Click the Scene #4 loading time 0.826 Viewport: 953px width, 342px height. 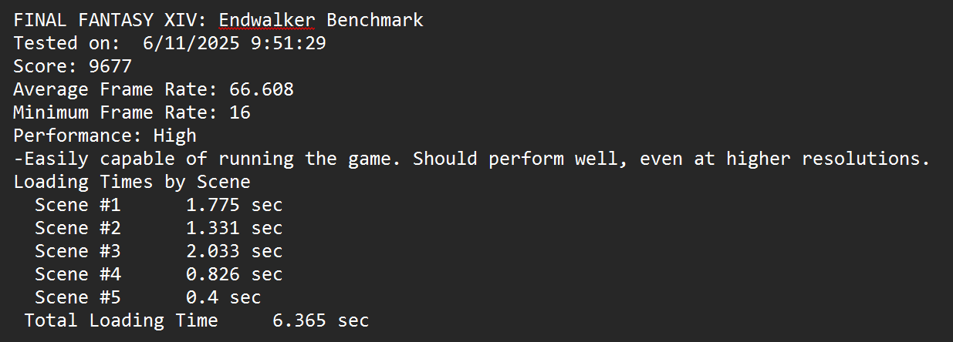tap(213, 274)
